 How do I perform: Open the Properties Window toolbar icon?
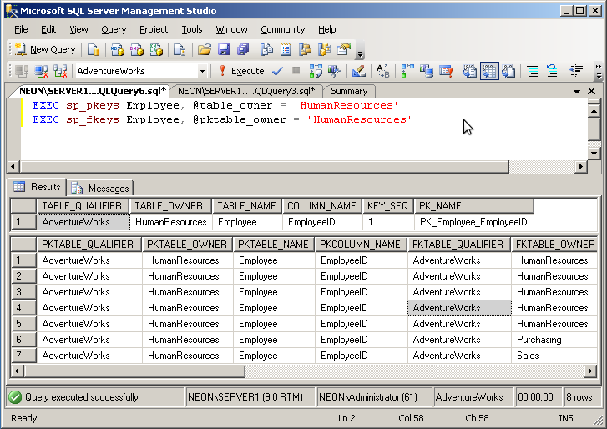tap(344, 49)
